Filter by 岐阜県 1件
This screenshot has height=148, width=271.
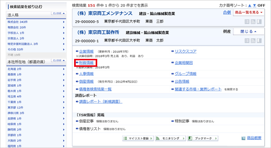[x=36, y=124]
